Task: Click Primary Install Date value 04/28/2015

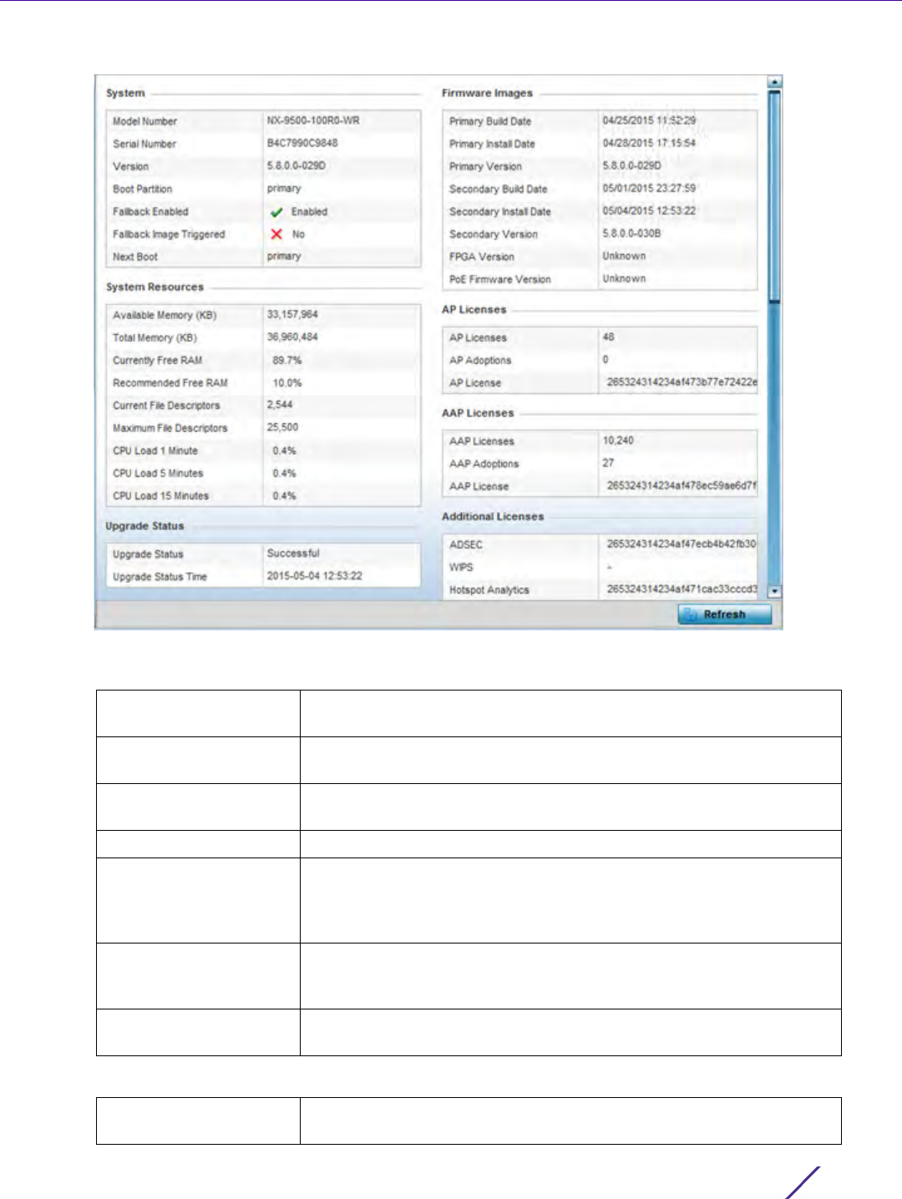Action: point(649,144)
